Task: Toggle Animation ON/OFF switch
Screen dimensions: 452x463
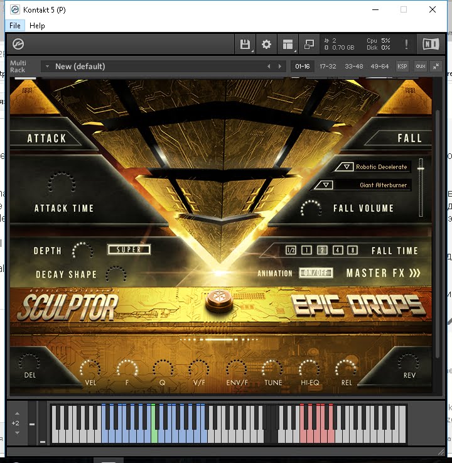Action: point(316,273)
